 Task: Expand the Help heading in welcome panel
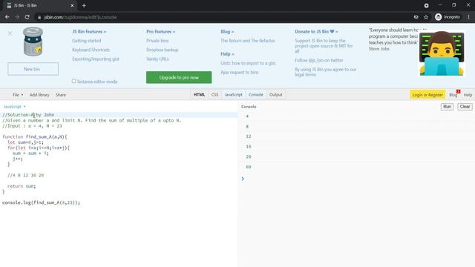(x=227, y=54)
